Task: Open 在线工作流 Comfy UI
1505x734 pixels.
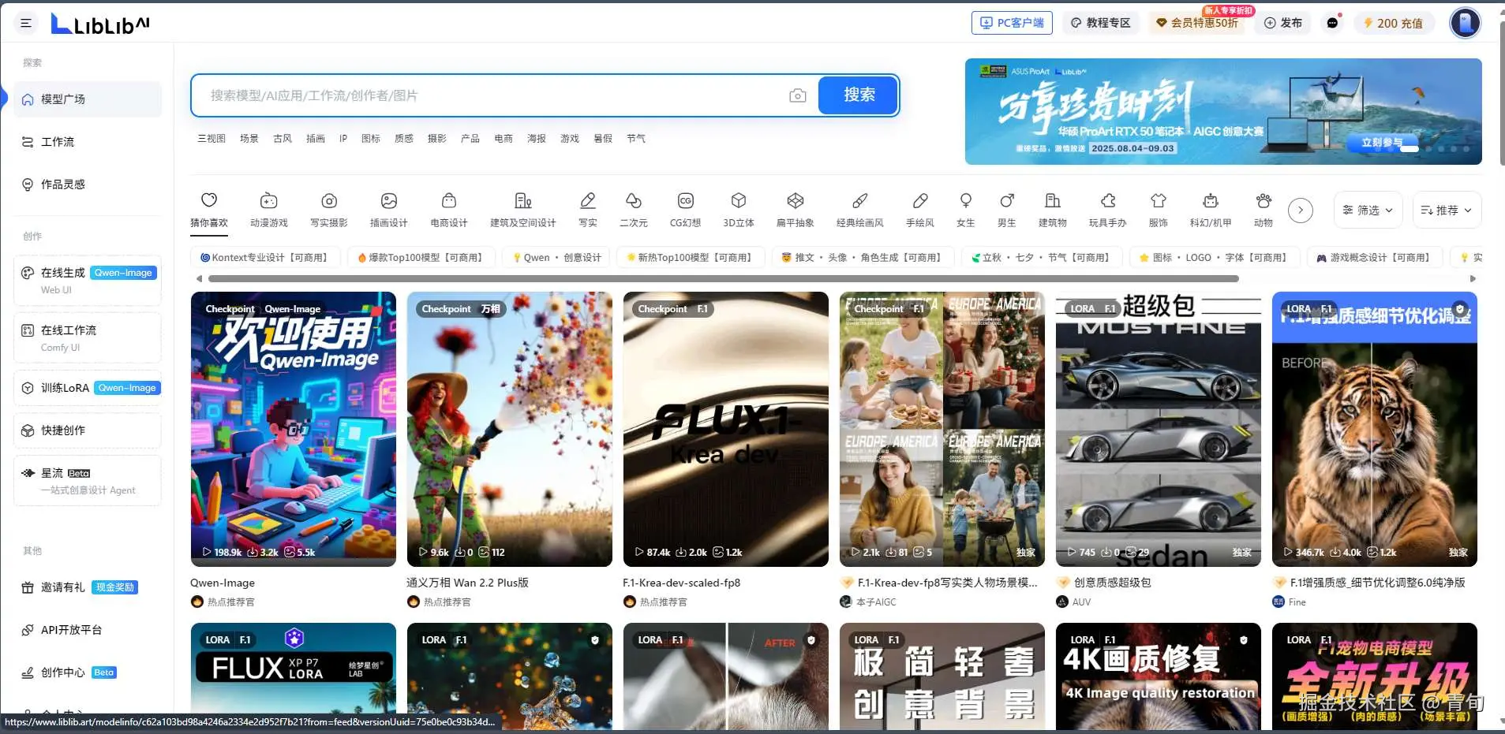Action: pyautogui.click(x=88, y=337)
